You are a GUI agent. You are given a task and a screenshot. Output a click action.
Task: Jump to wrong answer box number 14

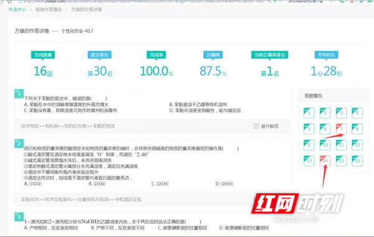[x=325, y=160]
